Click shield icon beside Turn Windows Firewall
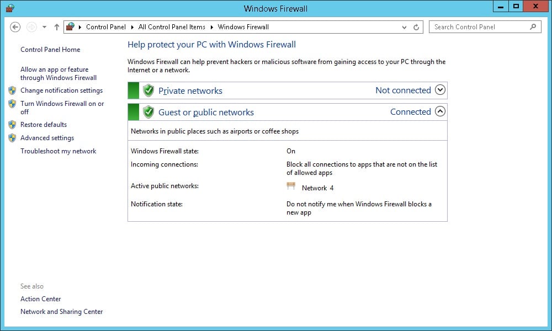Viewport: 552px width, 331px height. [x=12, y=104]
